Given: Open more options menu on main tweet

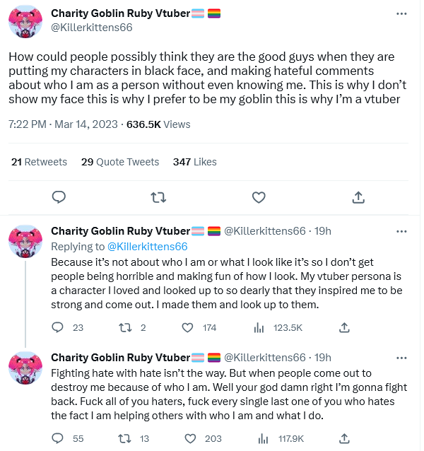Looking at the screenshot, I should (401, 13).
